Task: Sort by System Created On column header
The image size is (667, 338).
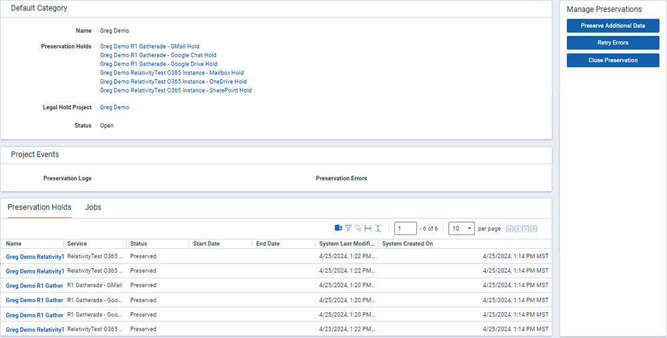Action: click(408, 244)
